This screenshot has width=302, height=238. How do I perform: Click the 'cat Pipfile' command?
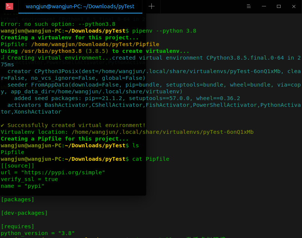pyautogui.click(x=151, y=159)
